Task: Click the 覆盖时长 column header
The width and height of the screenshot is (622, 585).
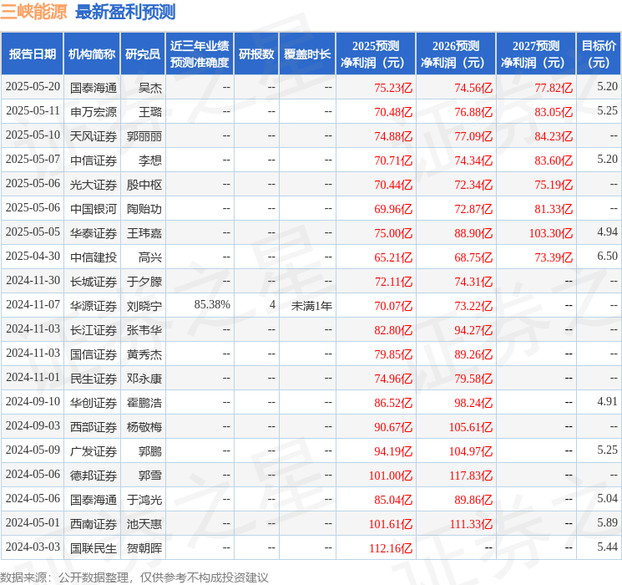Action: 307,53
